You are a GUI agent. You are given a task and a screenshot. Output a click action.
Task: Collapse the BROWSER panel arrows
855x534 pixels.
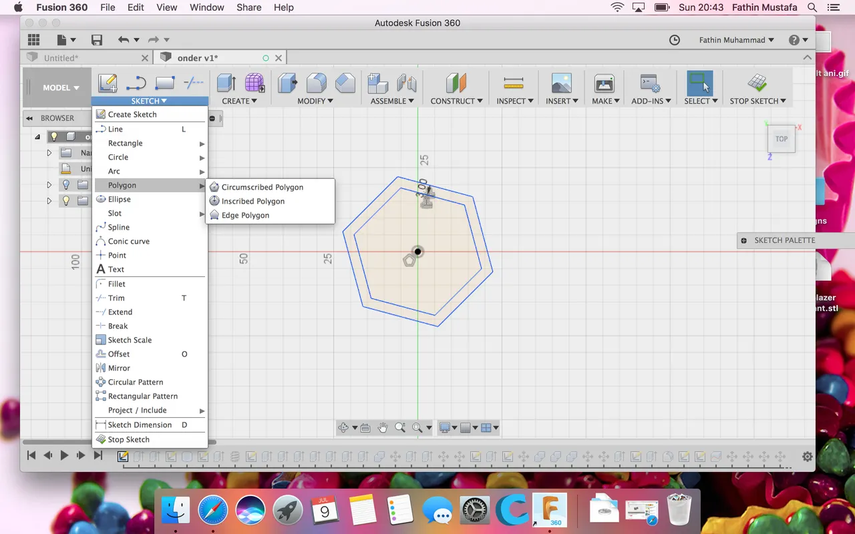click(29, 118)
